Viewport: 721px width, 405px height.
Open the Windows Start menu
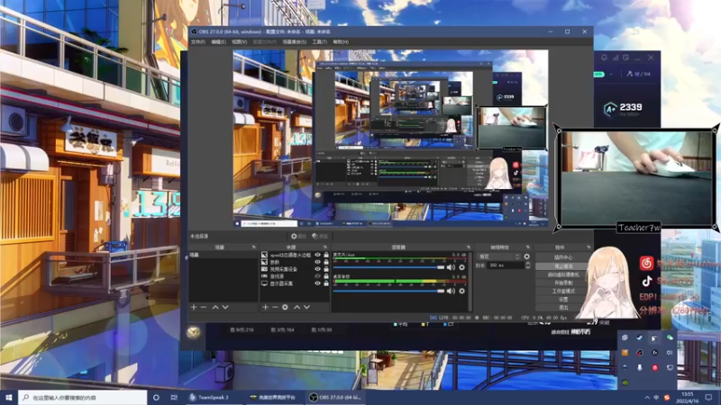9,397
